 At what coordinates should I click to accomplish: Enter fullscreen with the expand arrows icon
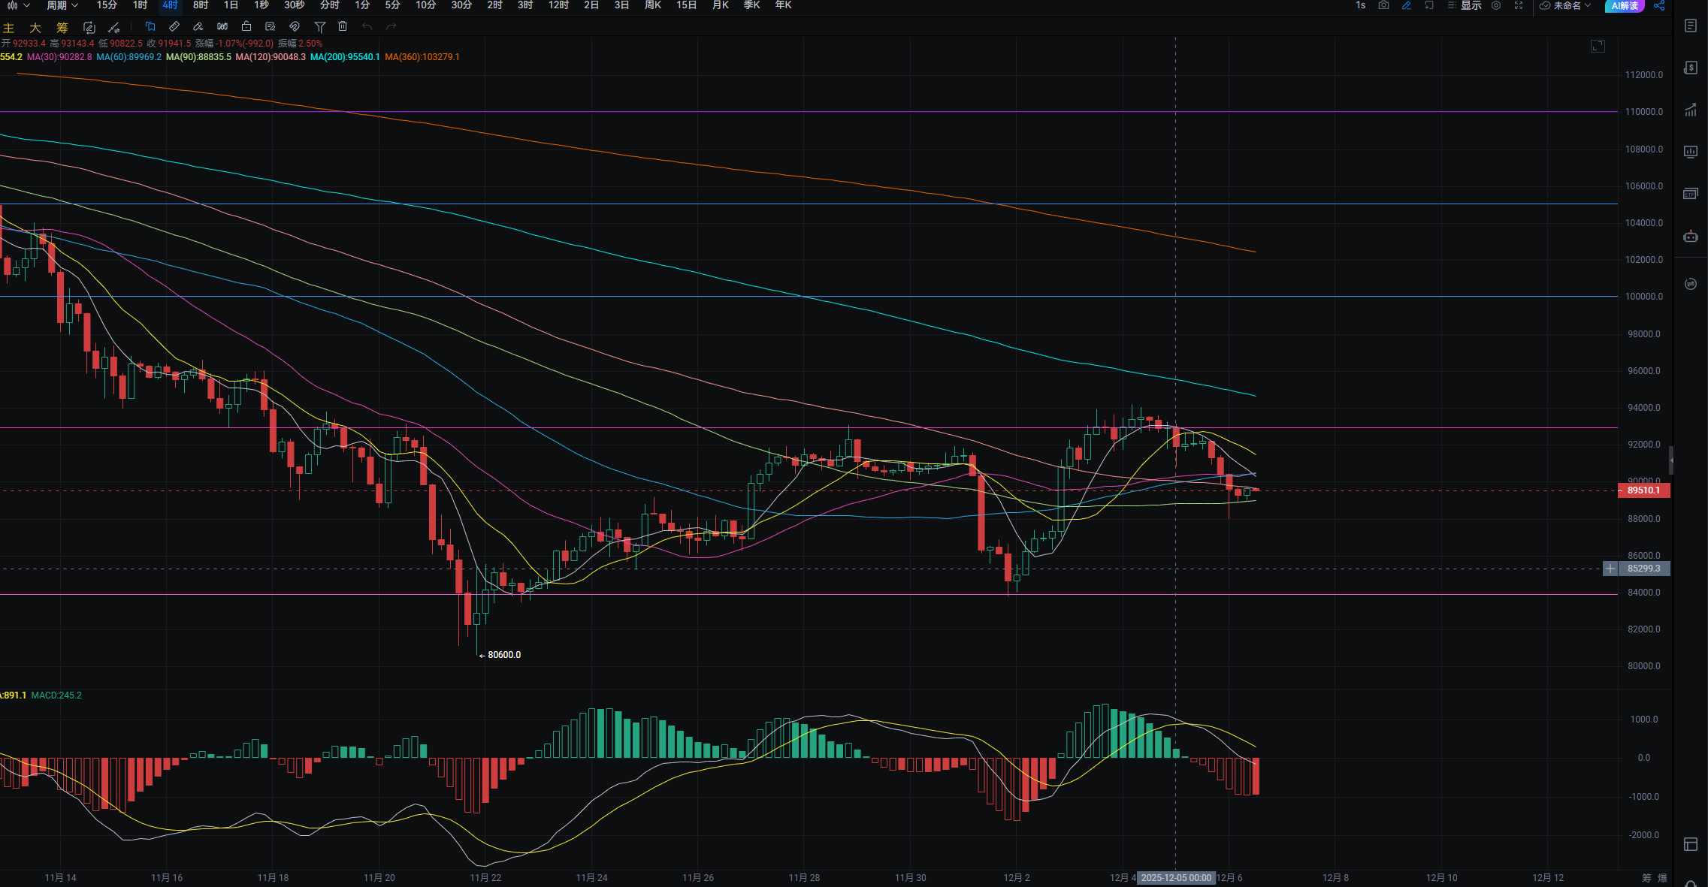coord(1519,5)
